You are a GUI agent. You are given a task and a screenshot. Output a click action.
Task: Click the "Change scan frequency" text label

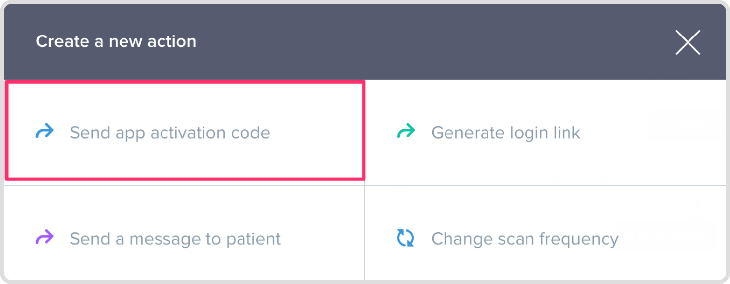[525, 239]
